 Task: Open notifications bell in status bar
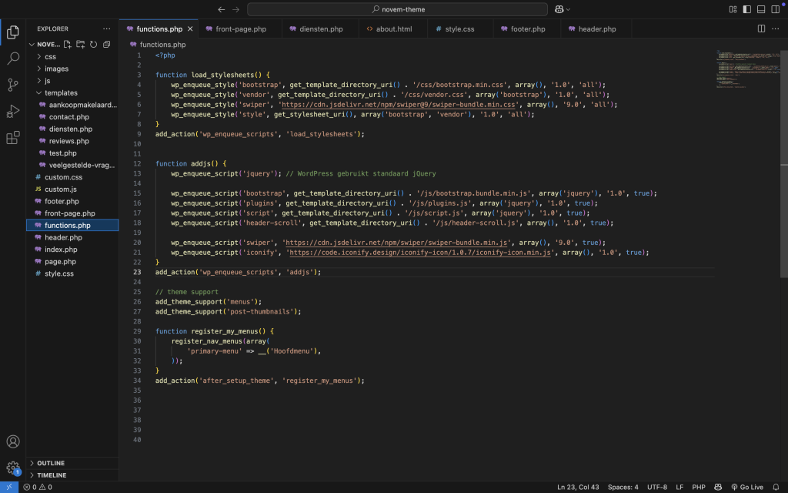coord(776,487)
